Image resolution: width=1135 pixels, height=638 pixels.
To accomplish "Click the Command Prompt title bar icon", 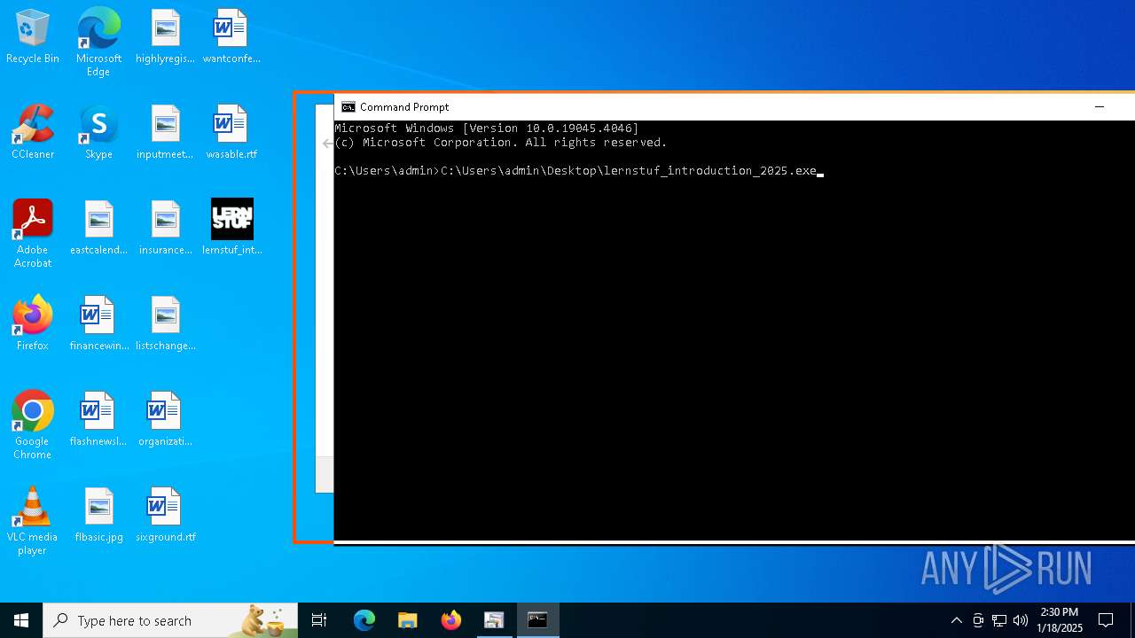I will coord(348,107).
